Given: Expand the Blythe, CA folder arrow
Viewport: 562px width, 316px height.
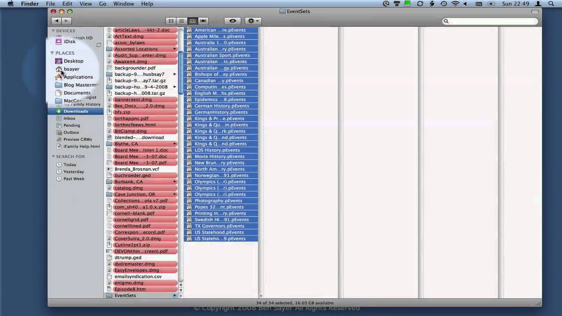Looking at the screenshot, I should [x=175, y=144].
